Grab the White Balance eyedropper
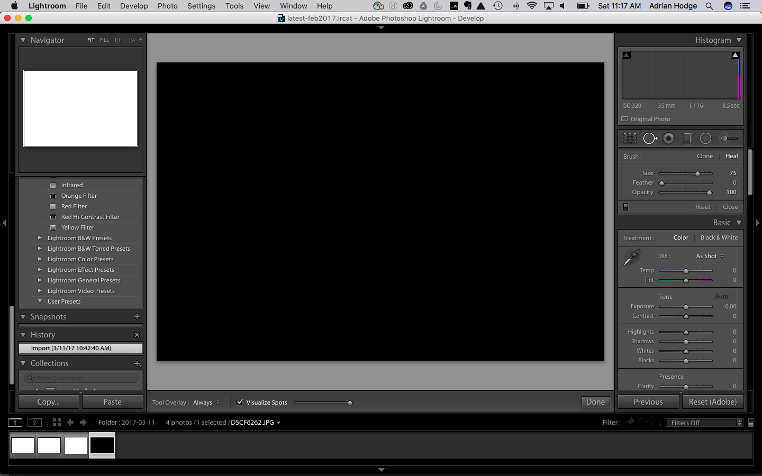 coord(632,257)
